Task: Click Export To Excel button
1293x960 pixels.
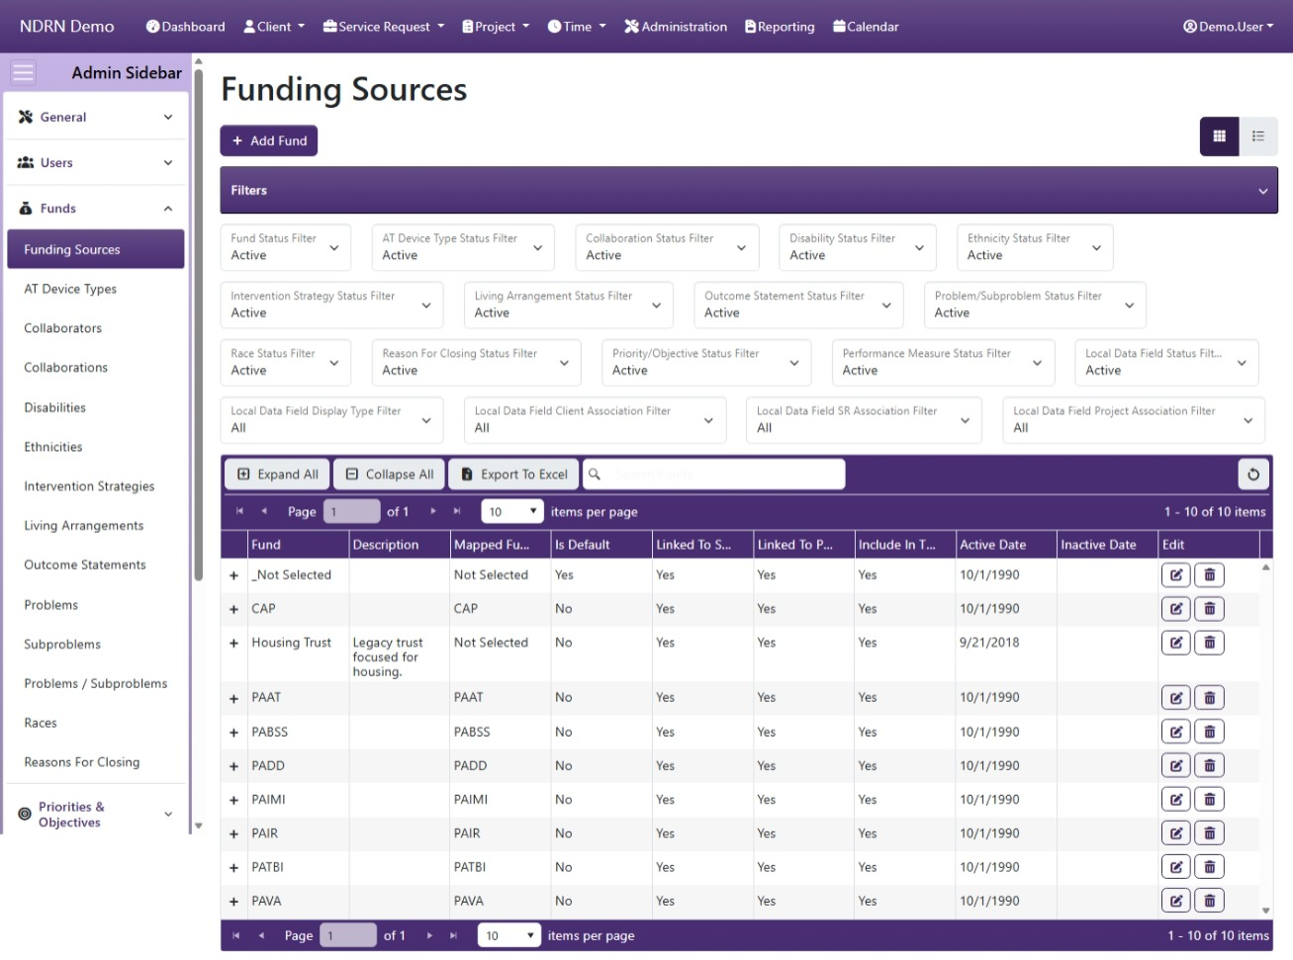Action: point(514,475)
